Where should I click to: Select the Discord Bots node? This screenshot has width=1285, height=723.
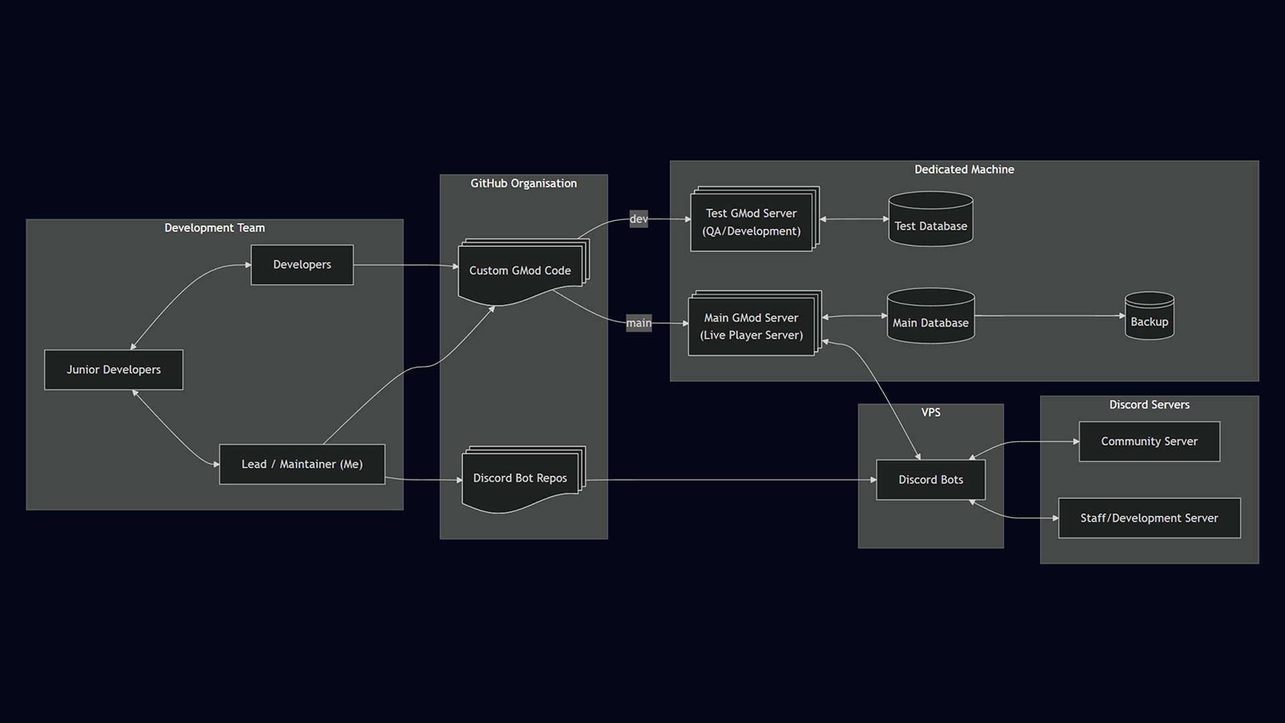tap(930, 479)
